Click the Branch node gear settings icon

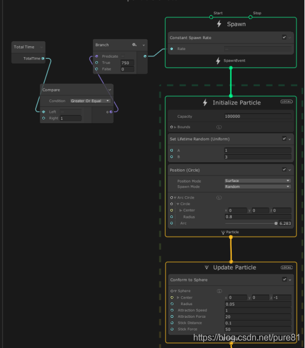(134, 45)
